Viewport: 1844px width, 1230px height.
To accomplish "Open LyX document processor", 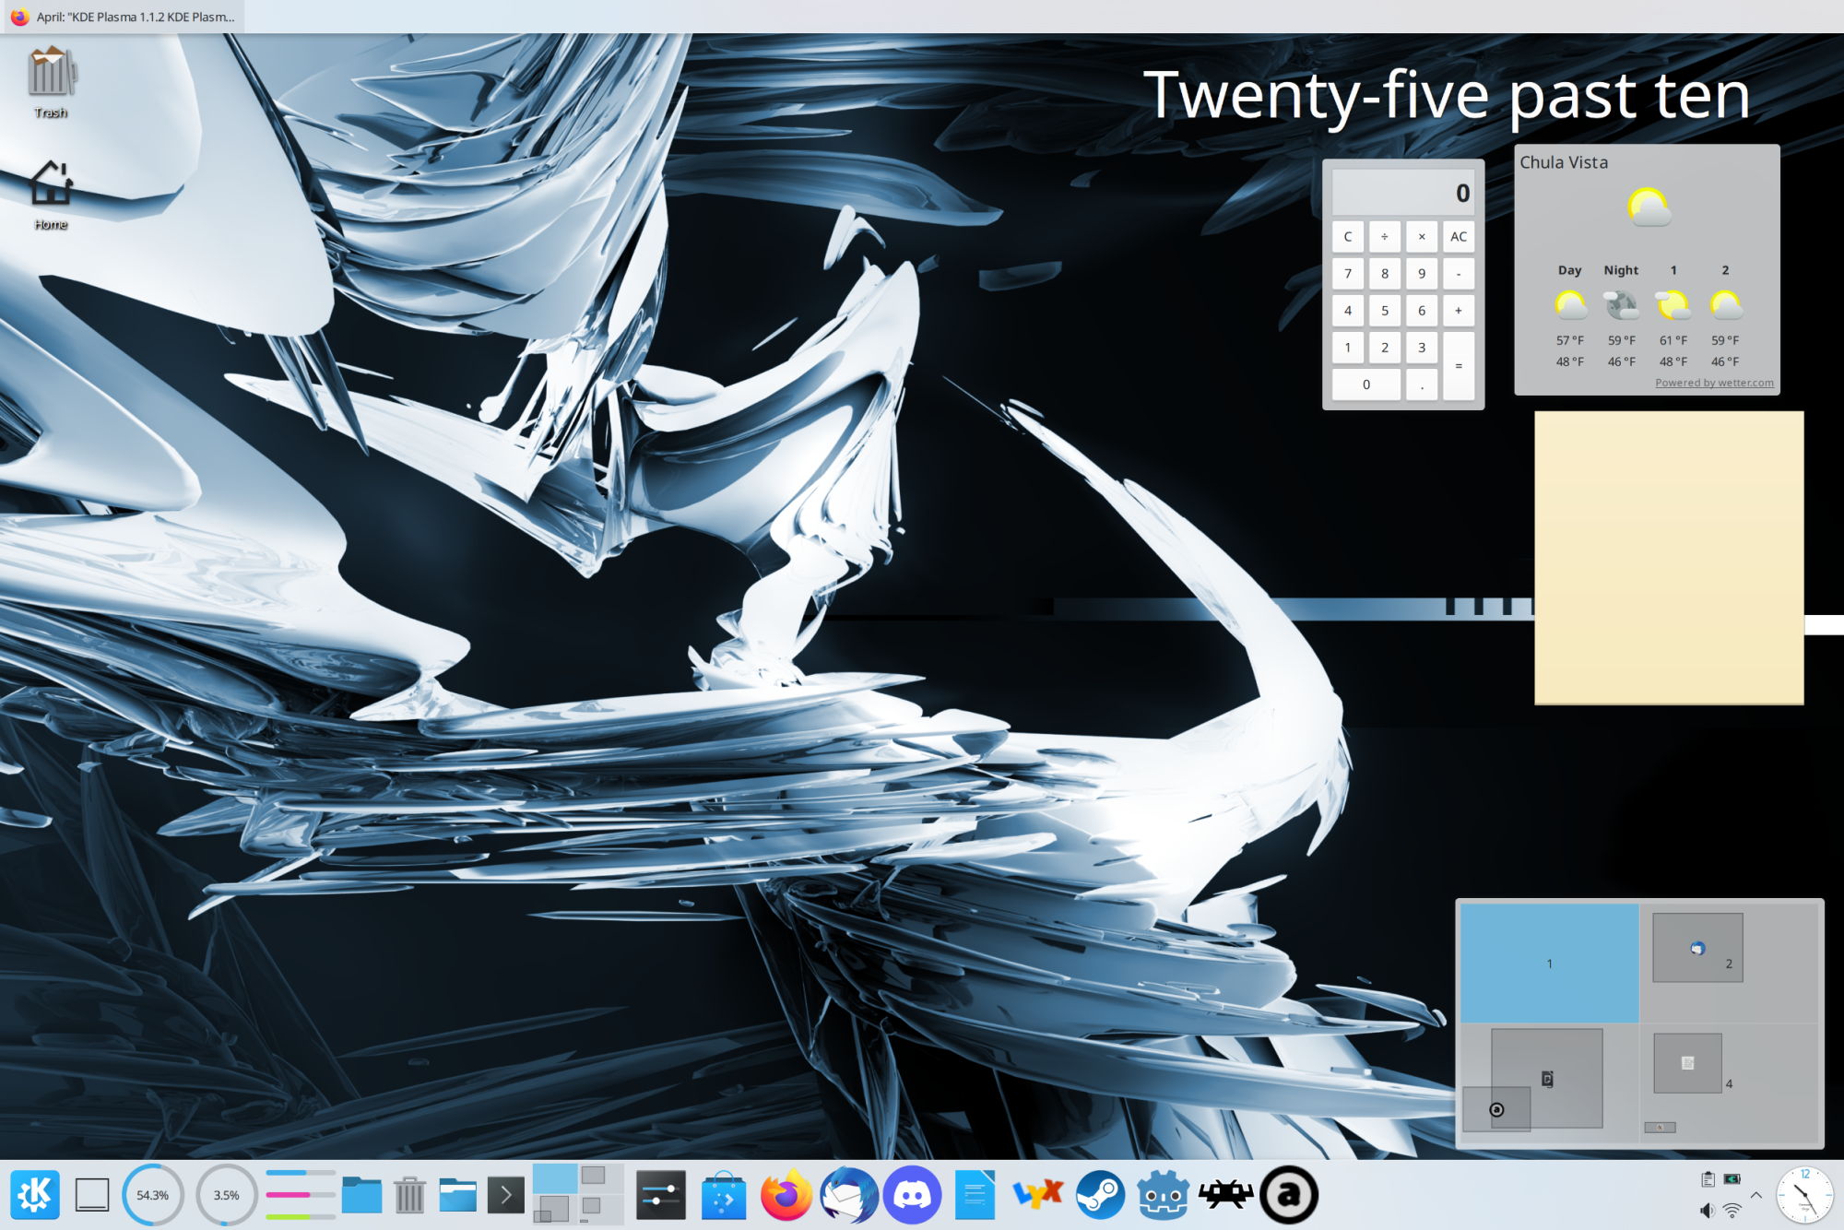I will 1036,1194.
